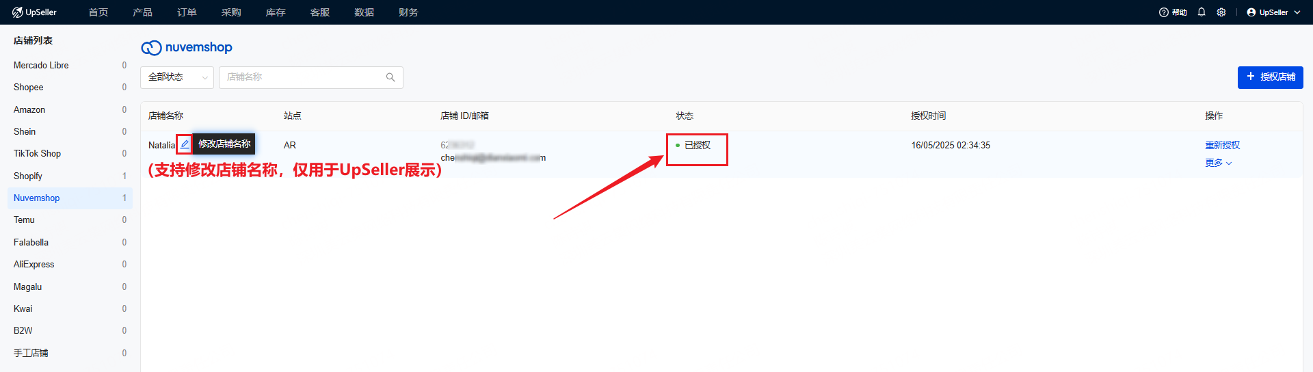
Task: Click the 授权店铺 button
Action: pos(1270,77)
